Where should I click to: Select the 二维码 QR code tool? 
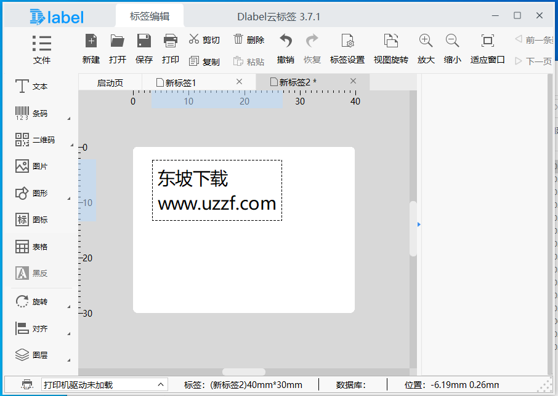tap(35, 140)
